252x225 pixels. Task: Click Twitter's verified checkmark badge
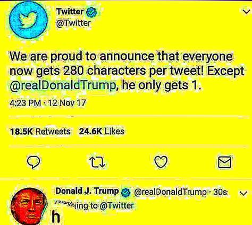[x=91, y=13]
